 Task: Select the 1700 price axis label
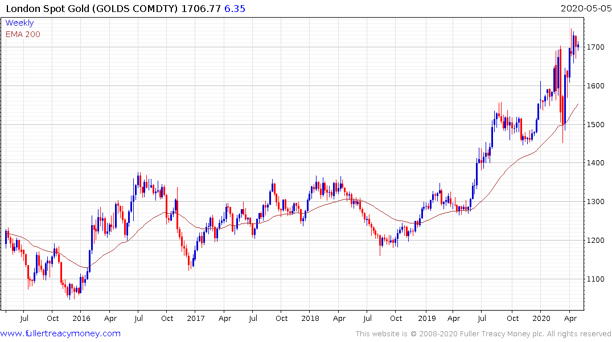coord(596,47)
